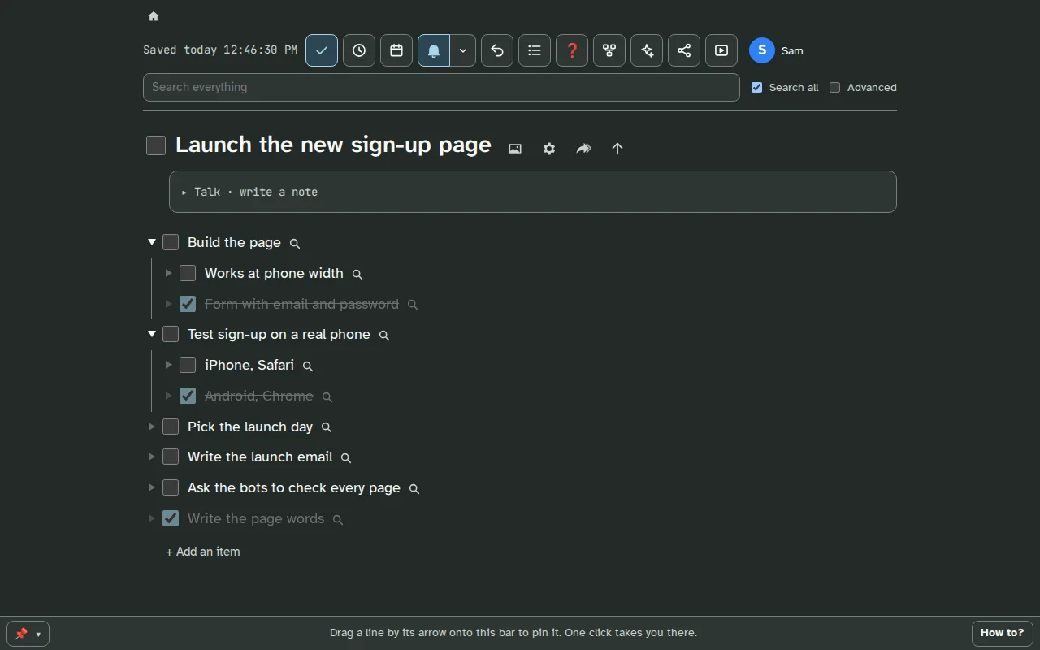Click the up arrow icon beside the title
Screen dimensions: 1040x650
tap(617, 149)
